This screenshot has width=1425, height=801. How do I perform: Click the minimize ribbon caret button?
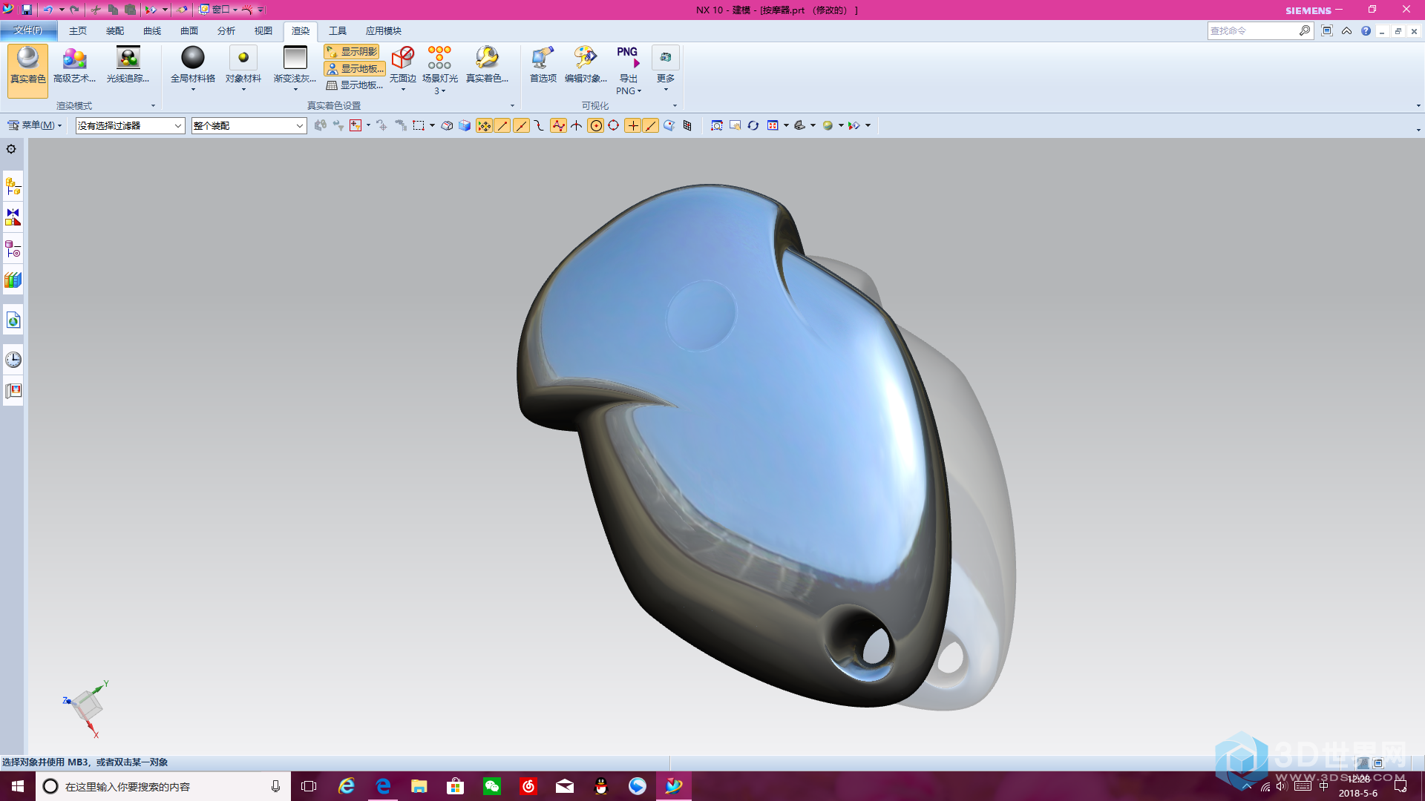tap(1346, 30)
